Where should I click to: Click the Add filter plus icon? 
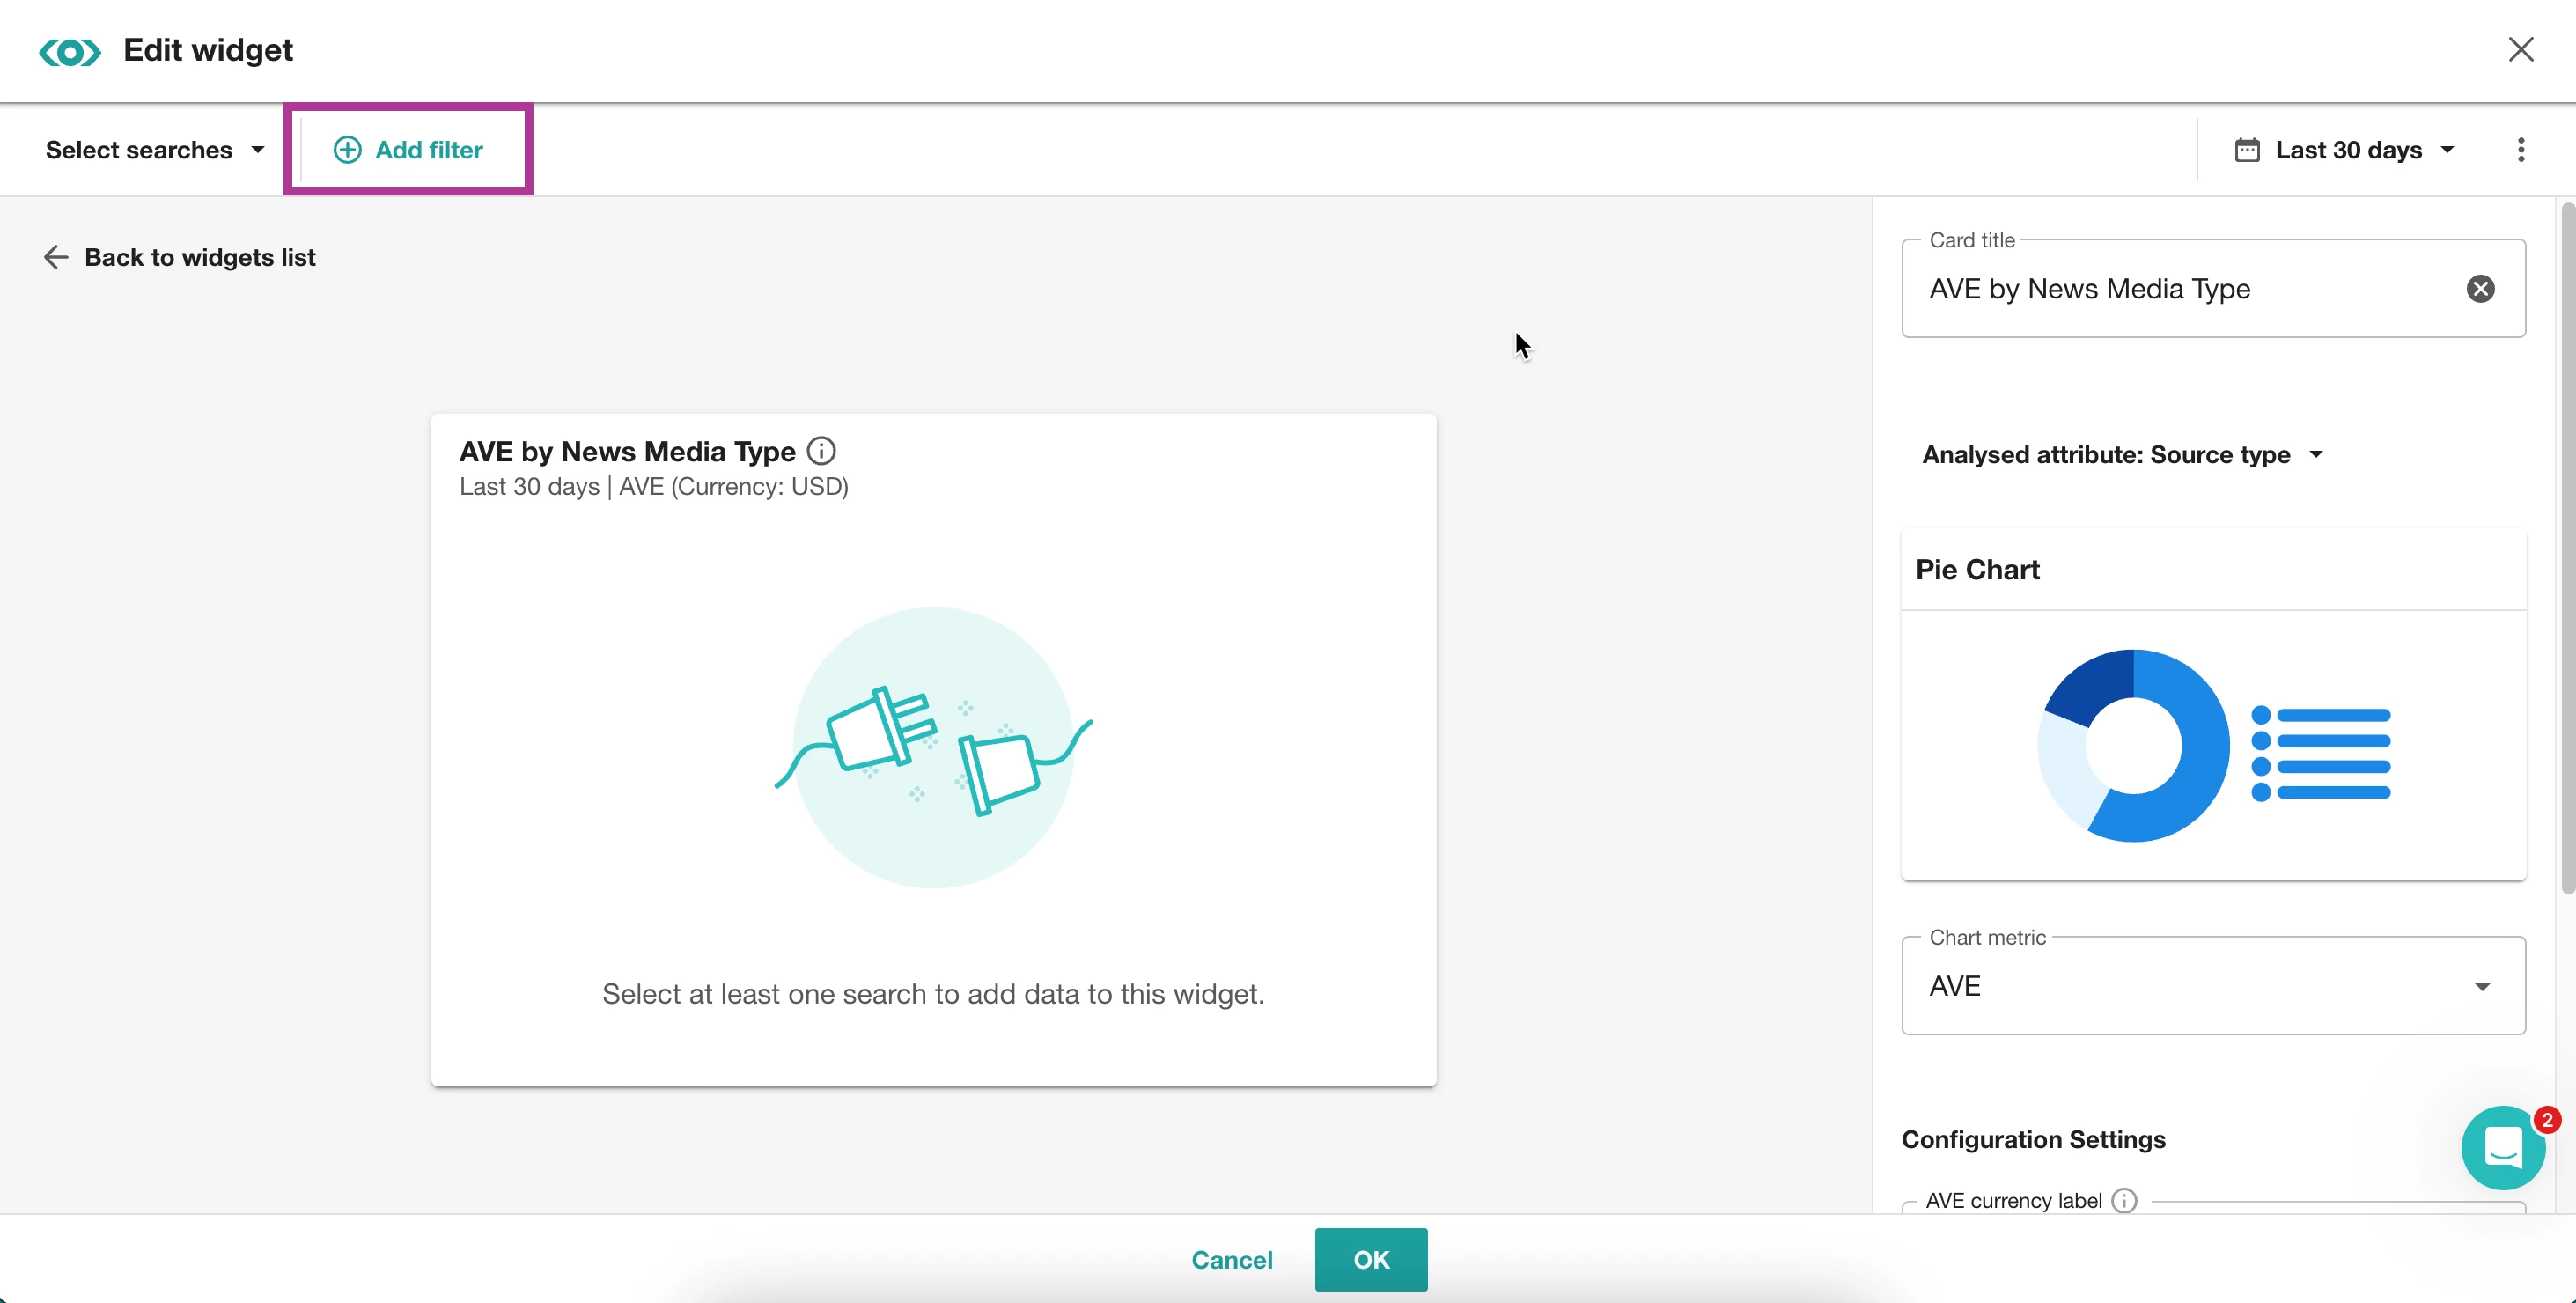click(x=347, y=150)
